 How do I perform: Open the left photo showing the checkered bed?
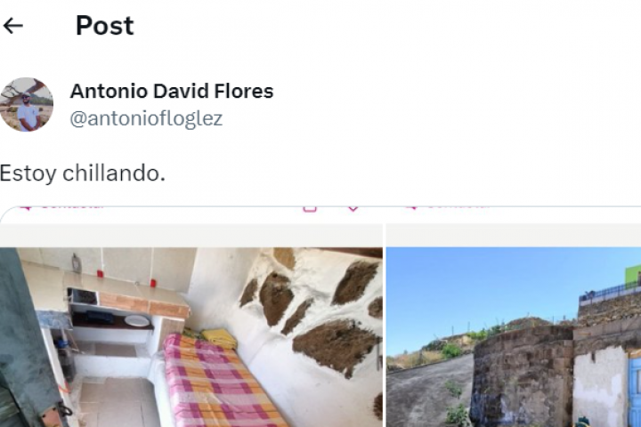191,326
